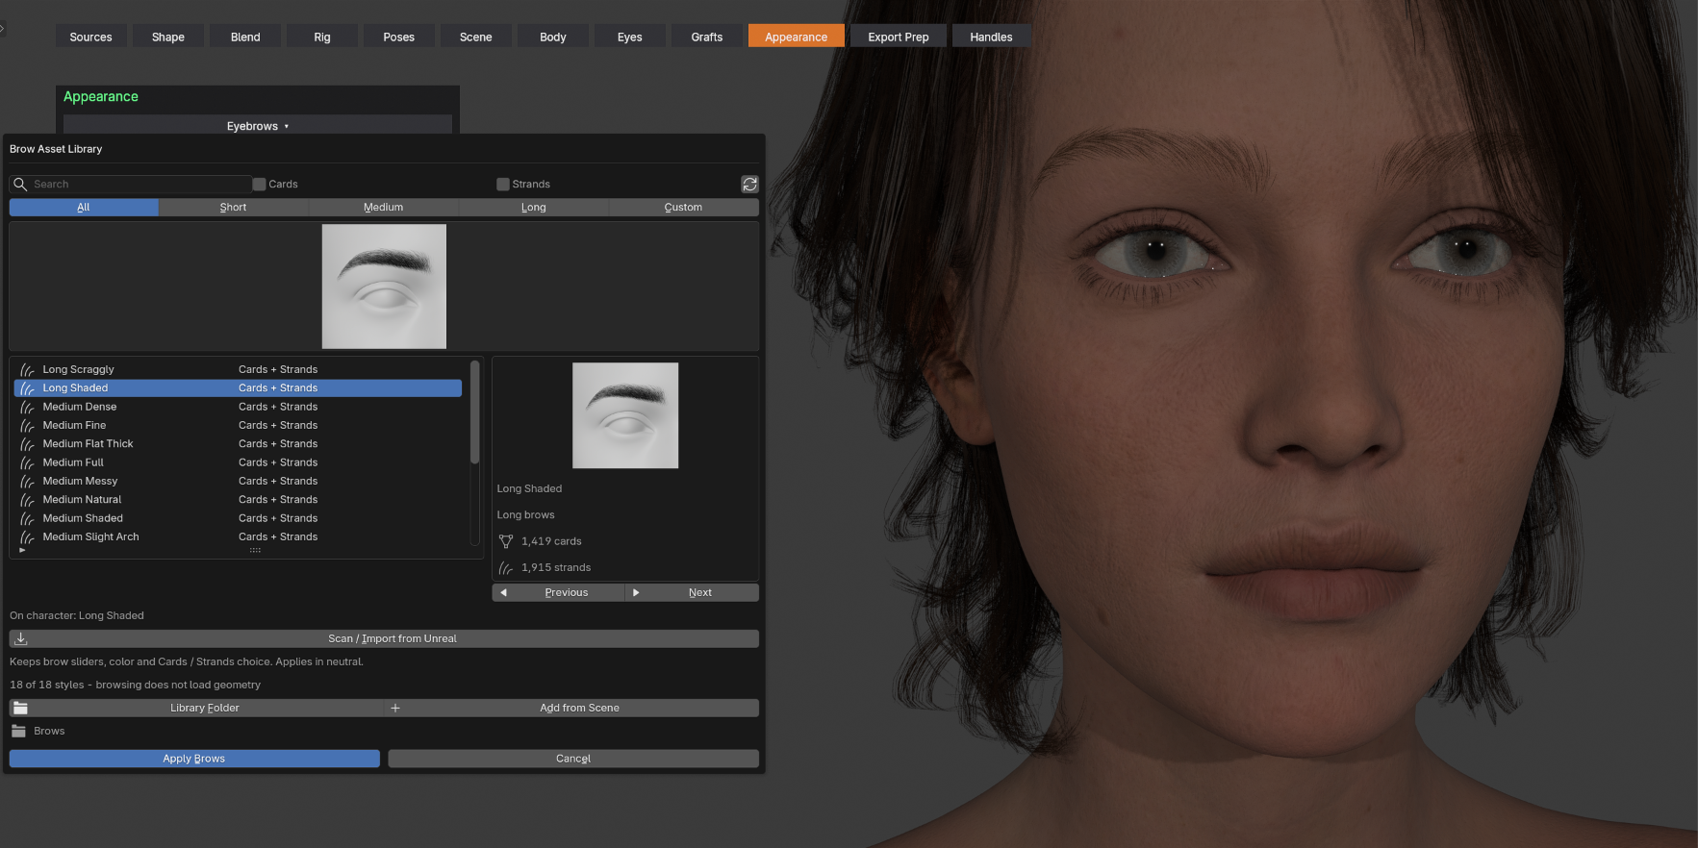The image size is (1698, 848).
Task: Enable the Cards filter checkbox
Action: pyautogui.click(x=260, y=184)
